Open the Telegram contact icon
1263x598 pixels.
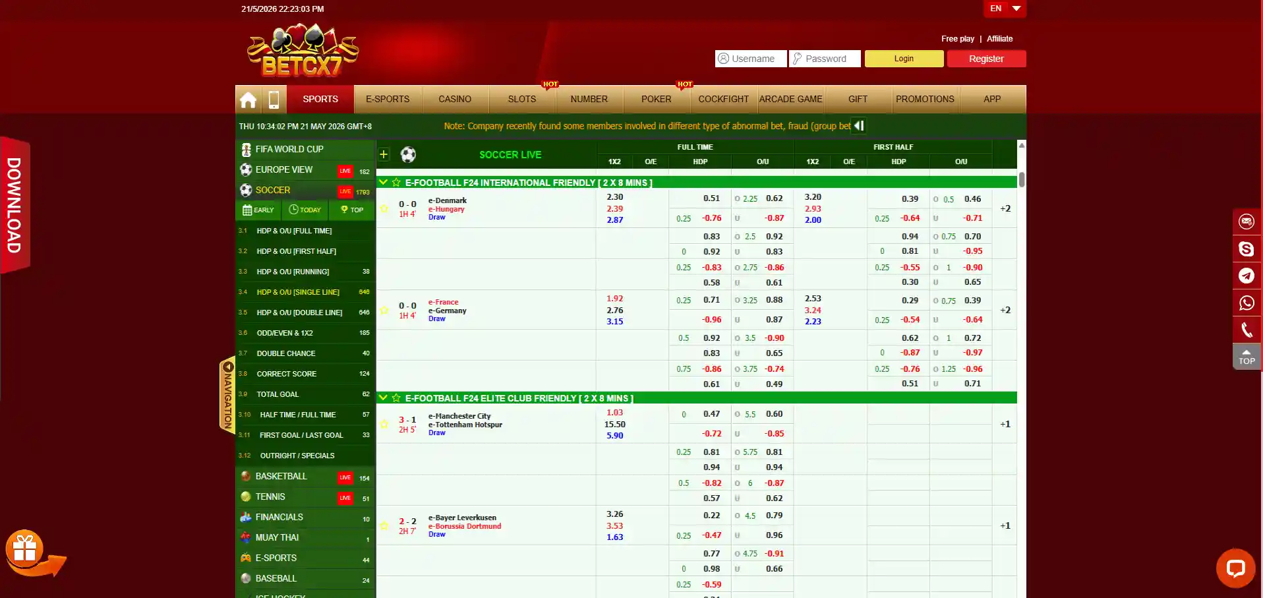pyautogui.click(x=1247, y=276)
